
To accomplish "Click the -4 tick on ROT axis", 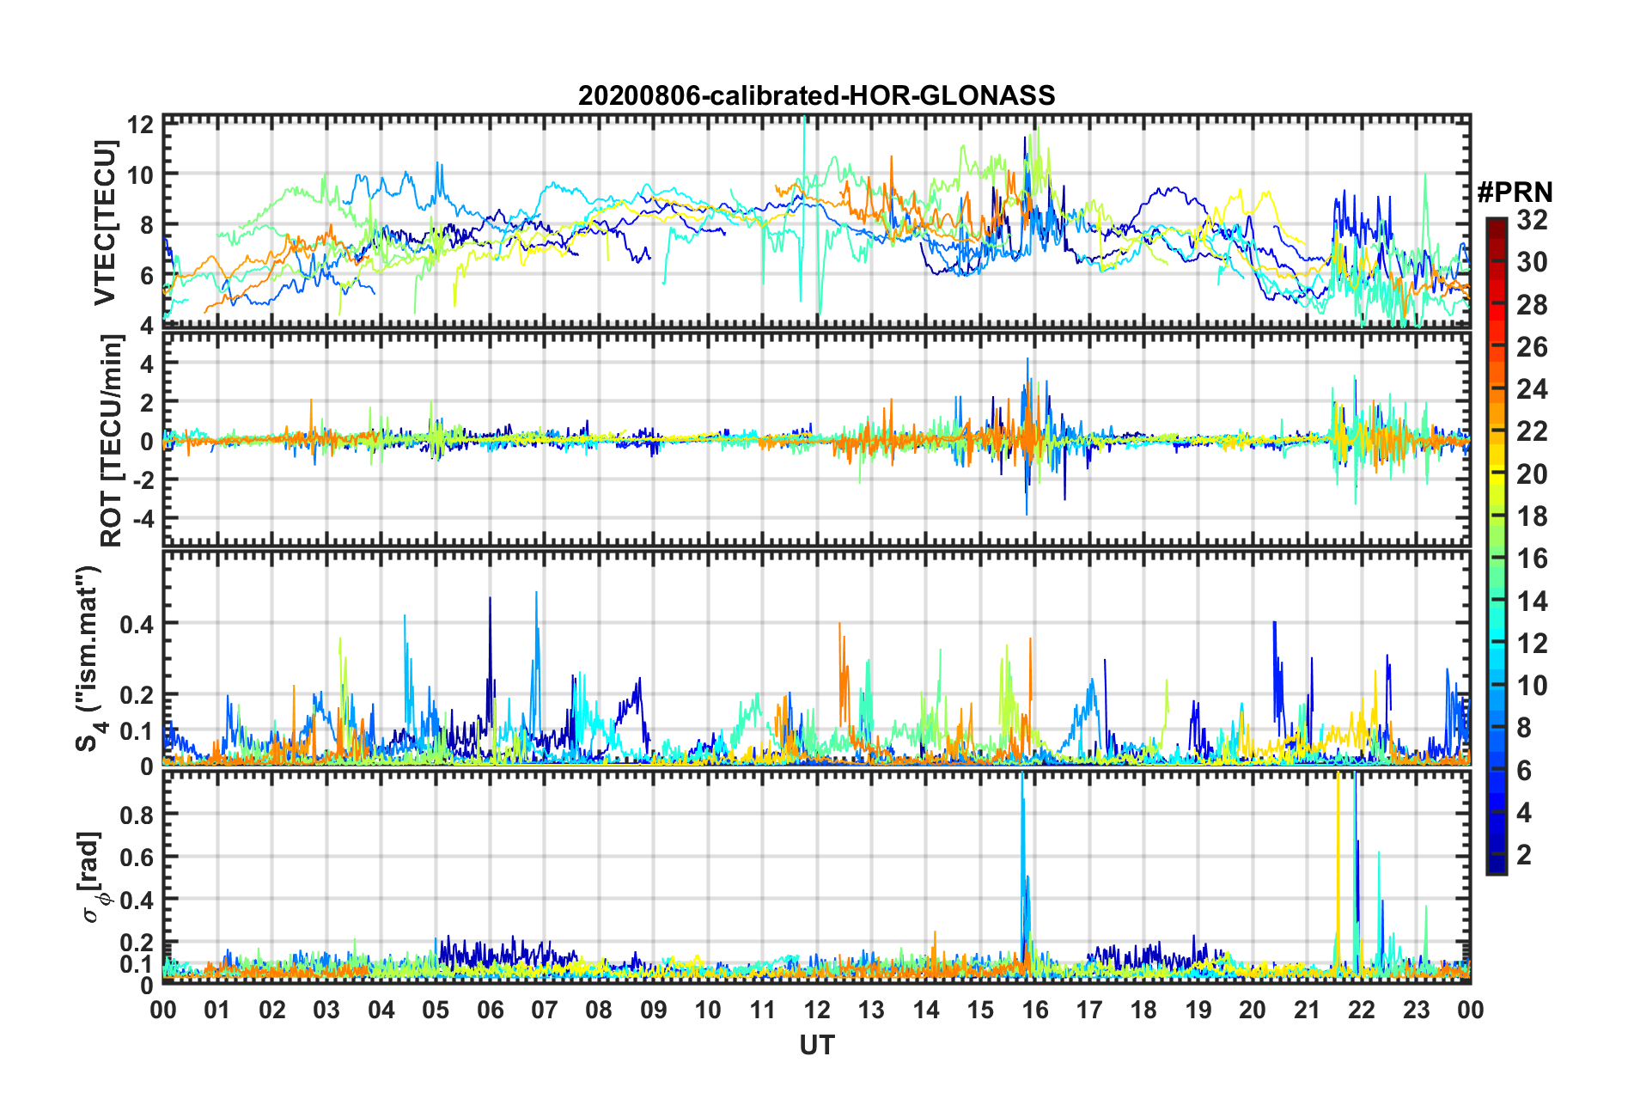I will coord(142,519).
